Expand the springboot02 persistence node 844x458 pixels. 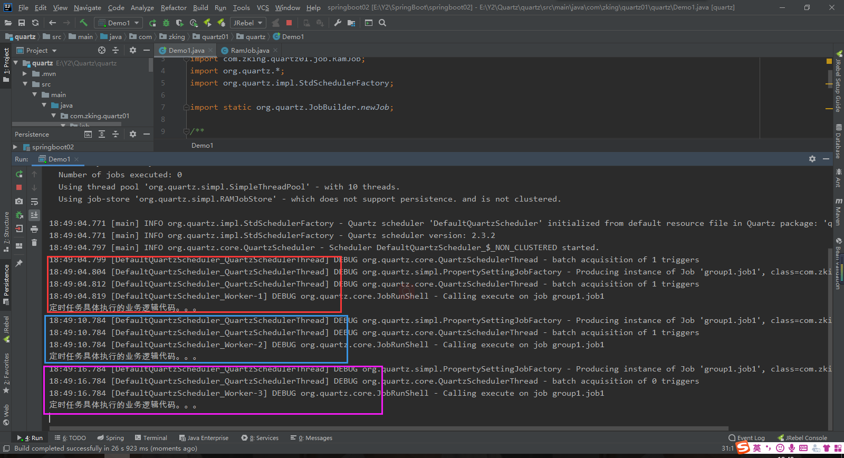click(x=15, y=147)
